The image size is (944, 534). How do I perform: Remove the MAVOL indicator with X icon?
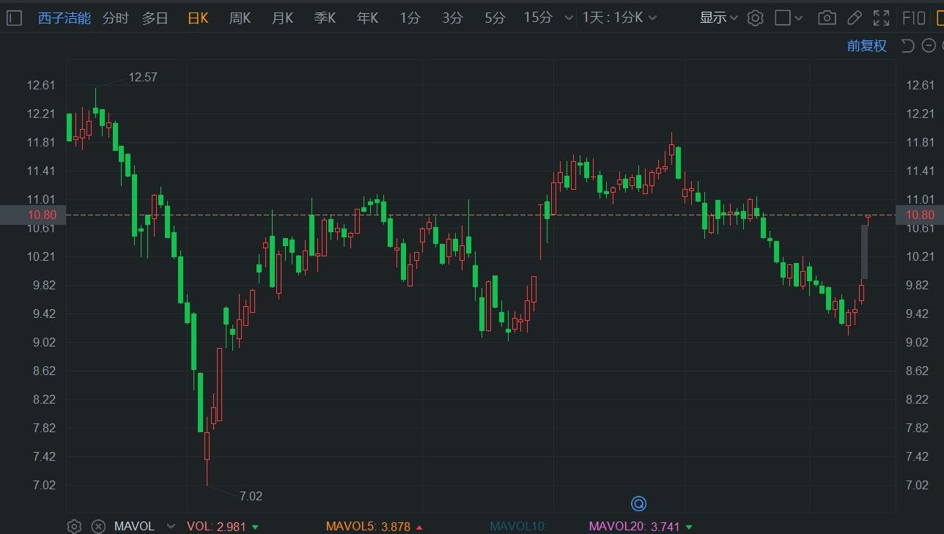tap(98, 526)
